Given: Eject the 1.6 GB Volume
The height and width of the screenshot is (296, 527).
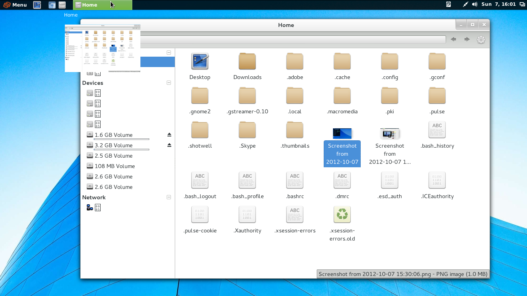Looking at the screenshot, I should (169, 135).
